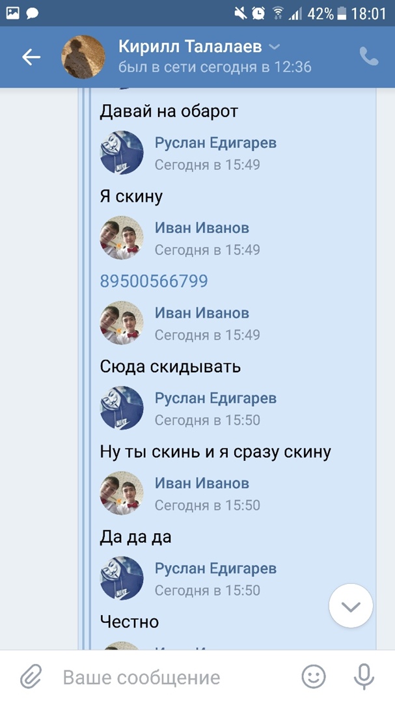395x703 pixels.
Task: Expand dropdown chevron next to Кирилл Талалаев
Action: (x=275, y=47)
